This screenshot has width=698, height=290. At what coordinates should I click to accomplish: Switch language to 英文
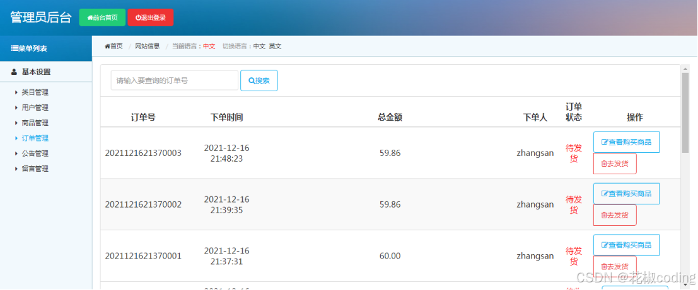coord(275,46)
